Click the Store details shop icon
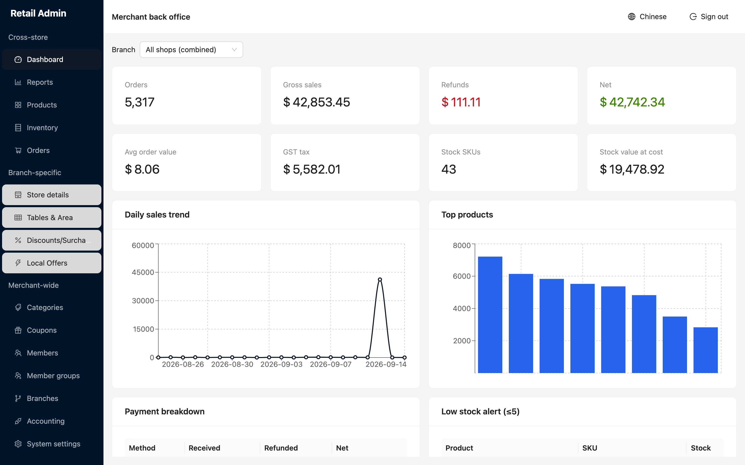The height and width of the screenshot is (465, 745). [x=18, y=195]
